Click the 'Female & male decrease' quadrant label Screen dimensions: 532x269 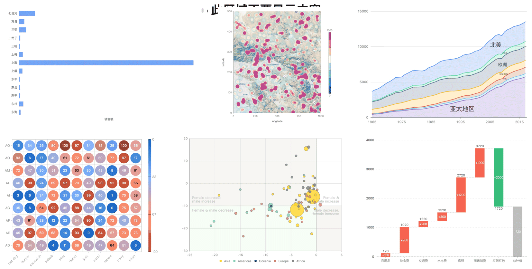(x=213, y=210)
